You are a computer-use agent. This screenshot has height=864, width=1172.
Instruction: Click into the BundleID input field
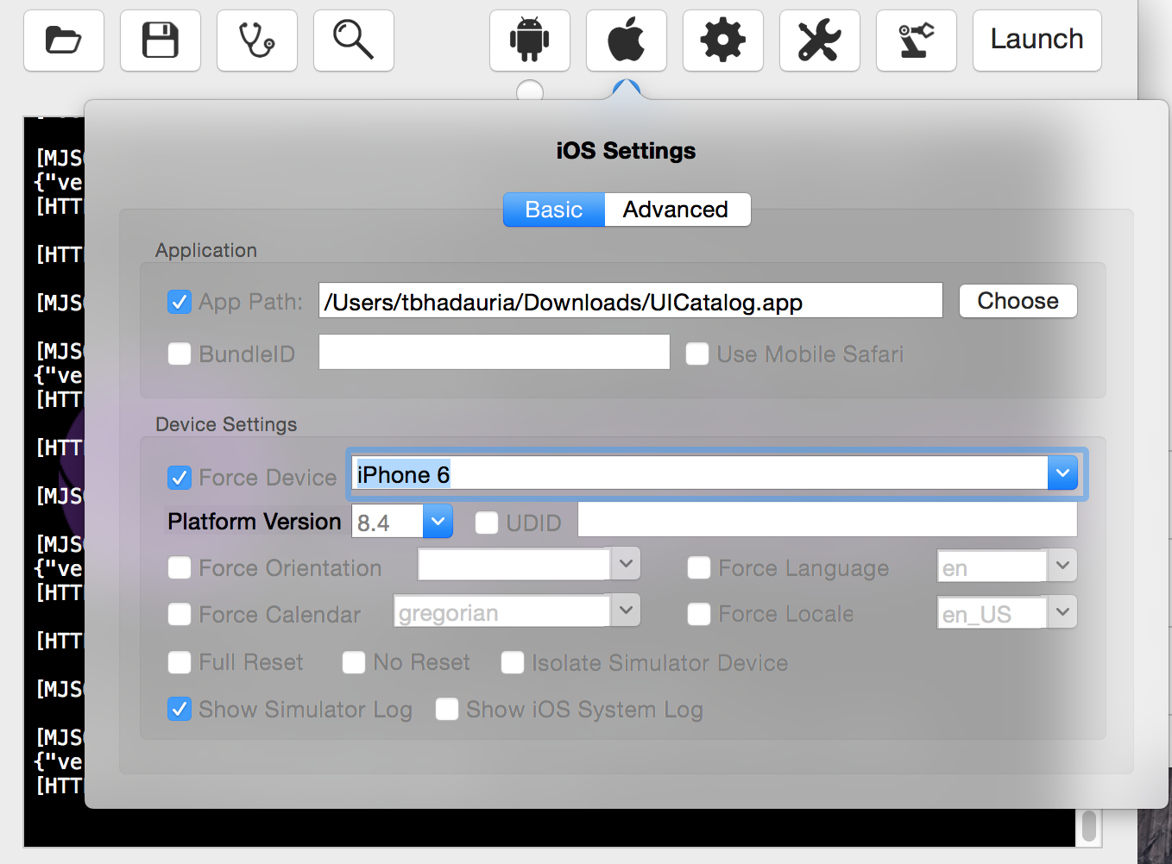(x=495, y=352)
